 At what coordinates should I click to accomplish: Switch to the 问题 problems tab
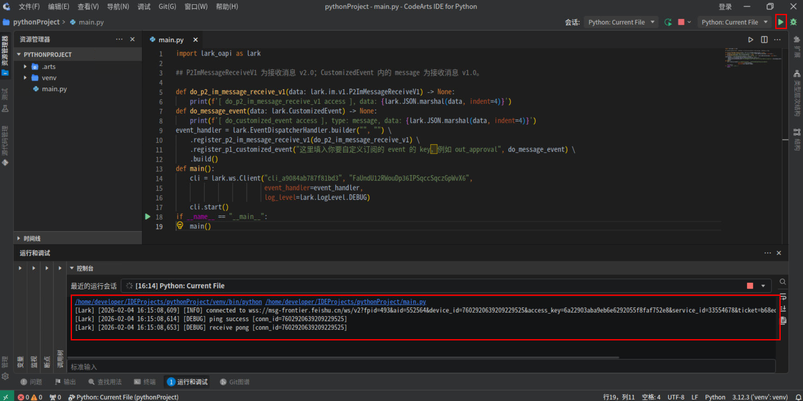[32, 382]
